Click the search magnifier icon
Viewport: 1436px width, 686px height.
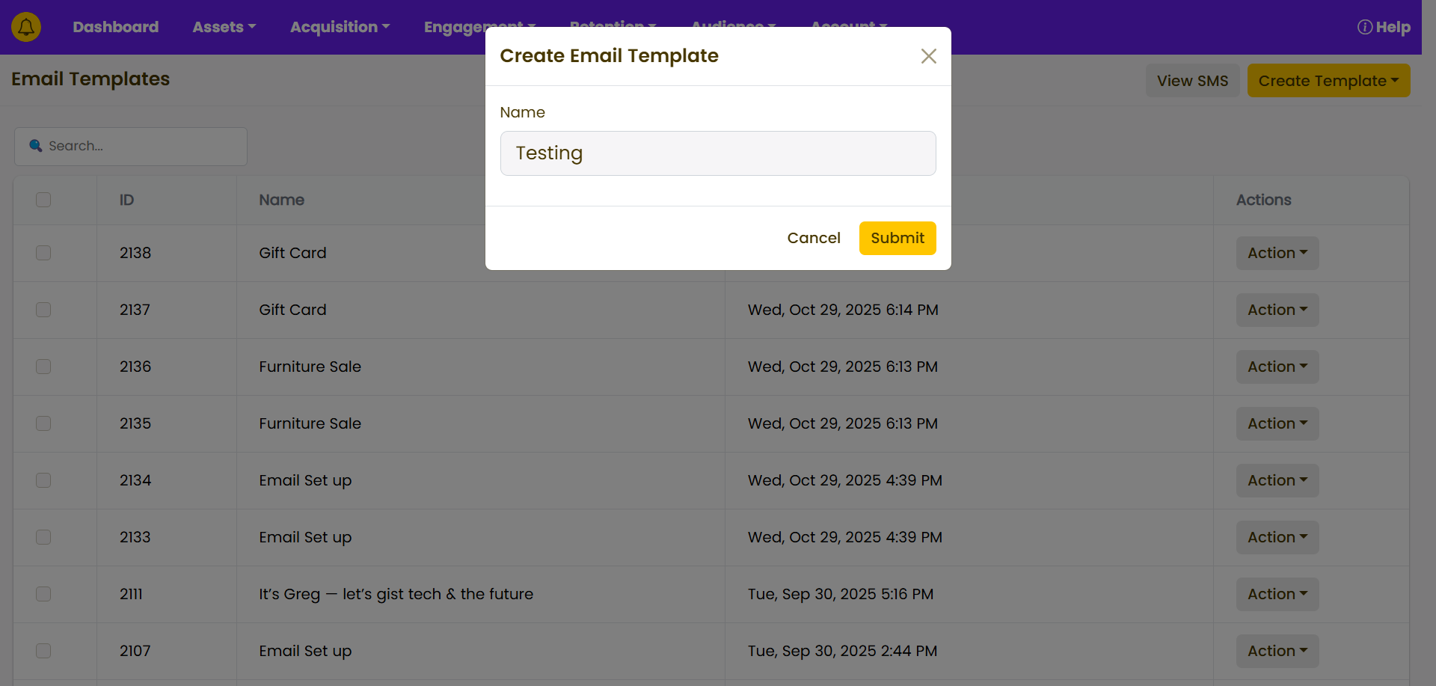(x=35, y=146)
